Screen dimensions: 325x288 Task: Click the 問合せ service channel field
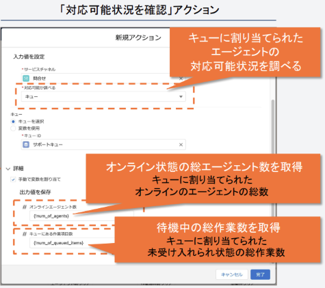coord(103,78)
